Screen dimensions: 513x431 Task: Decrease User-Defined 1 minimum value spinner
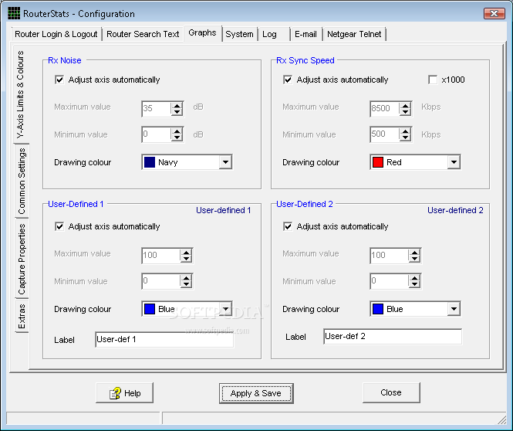[x=186, y=284]
